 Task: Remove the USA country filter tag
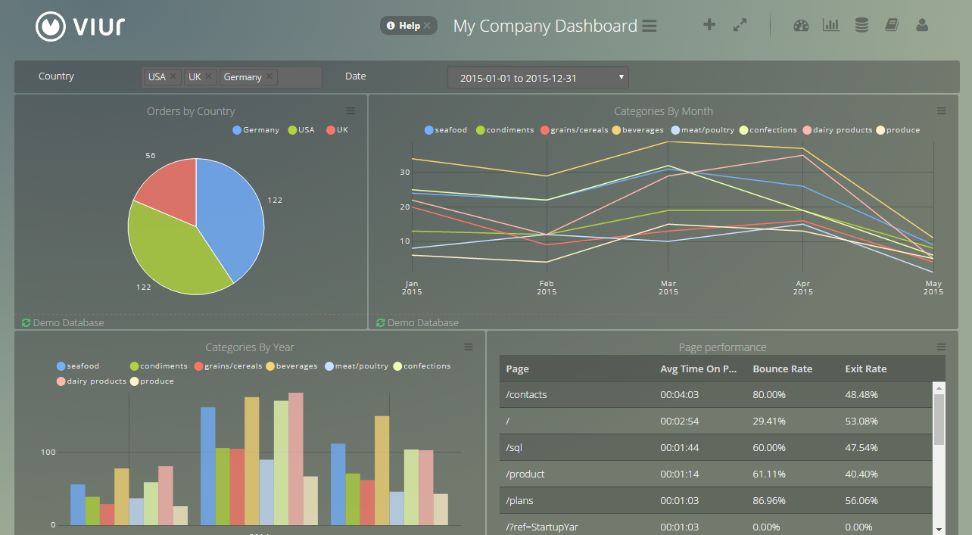pos(173,76)
